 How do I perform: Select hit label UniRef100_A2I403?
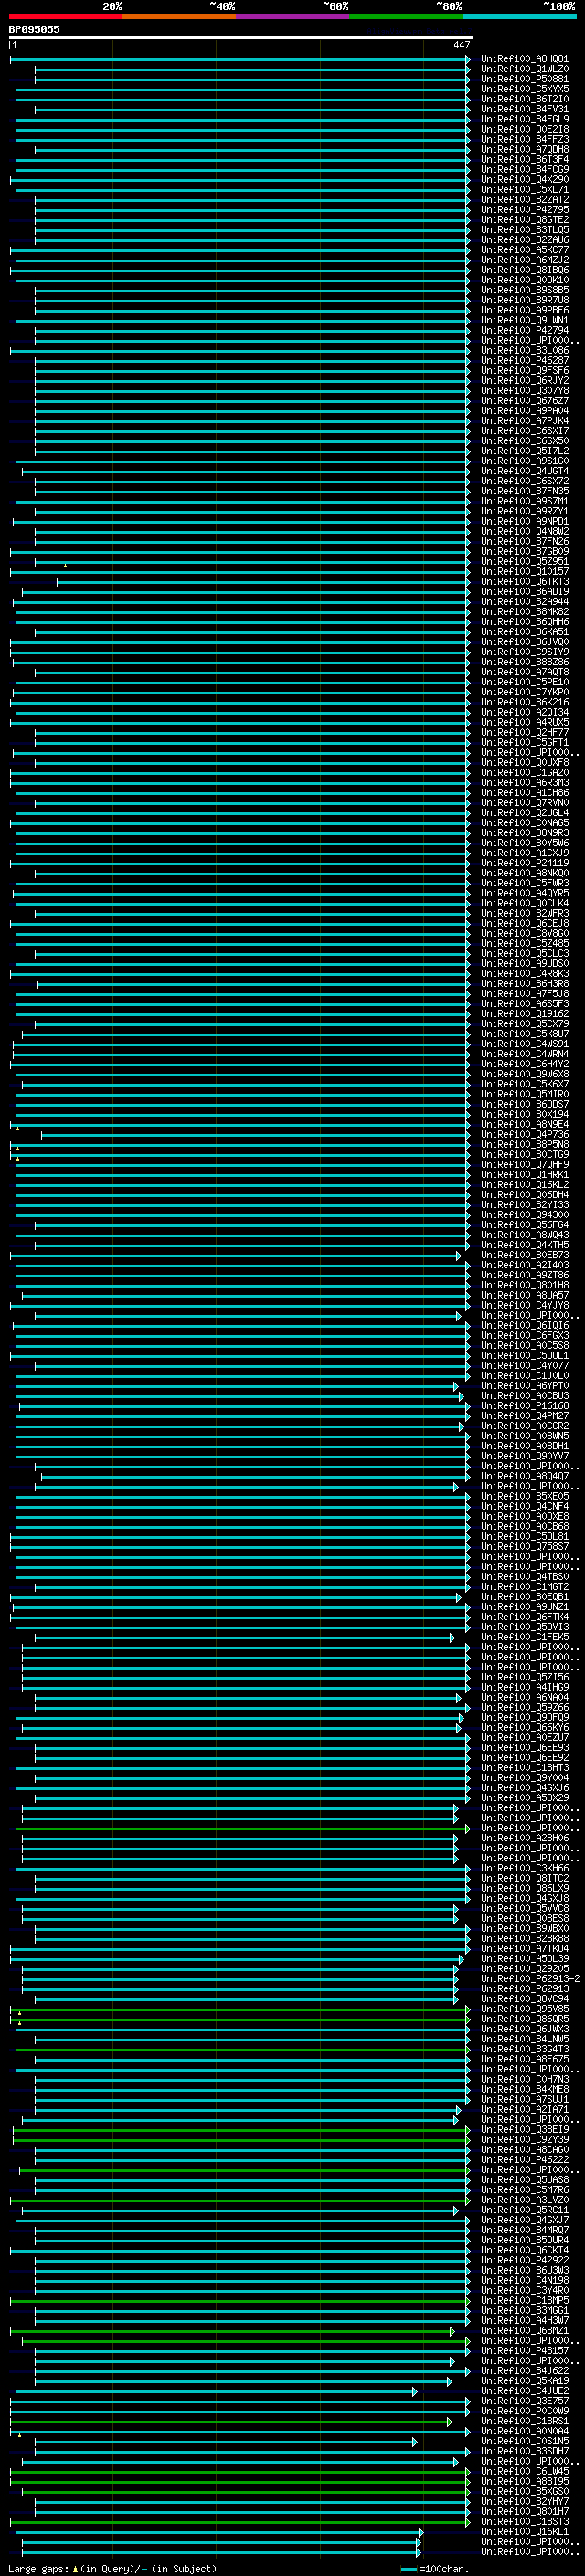tap(525, 1265)
